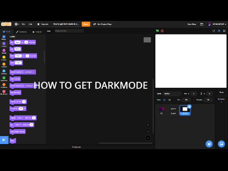Reset workspace zoom to center

coord(148,138)
